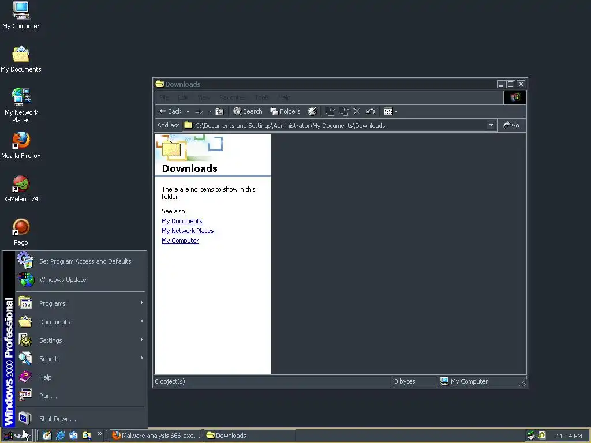The height and width of the screenshot is (443, 591).
Task: Expand the Quick Launch overflow chevron
Action: (x=99, y=434)
